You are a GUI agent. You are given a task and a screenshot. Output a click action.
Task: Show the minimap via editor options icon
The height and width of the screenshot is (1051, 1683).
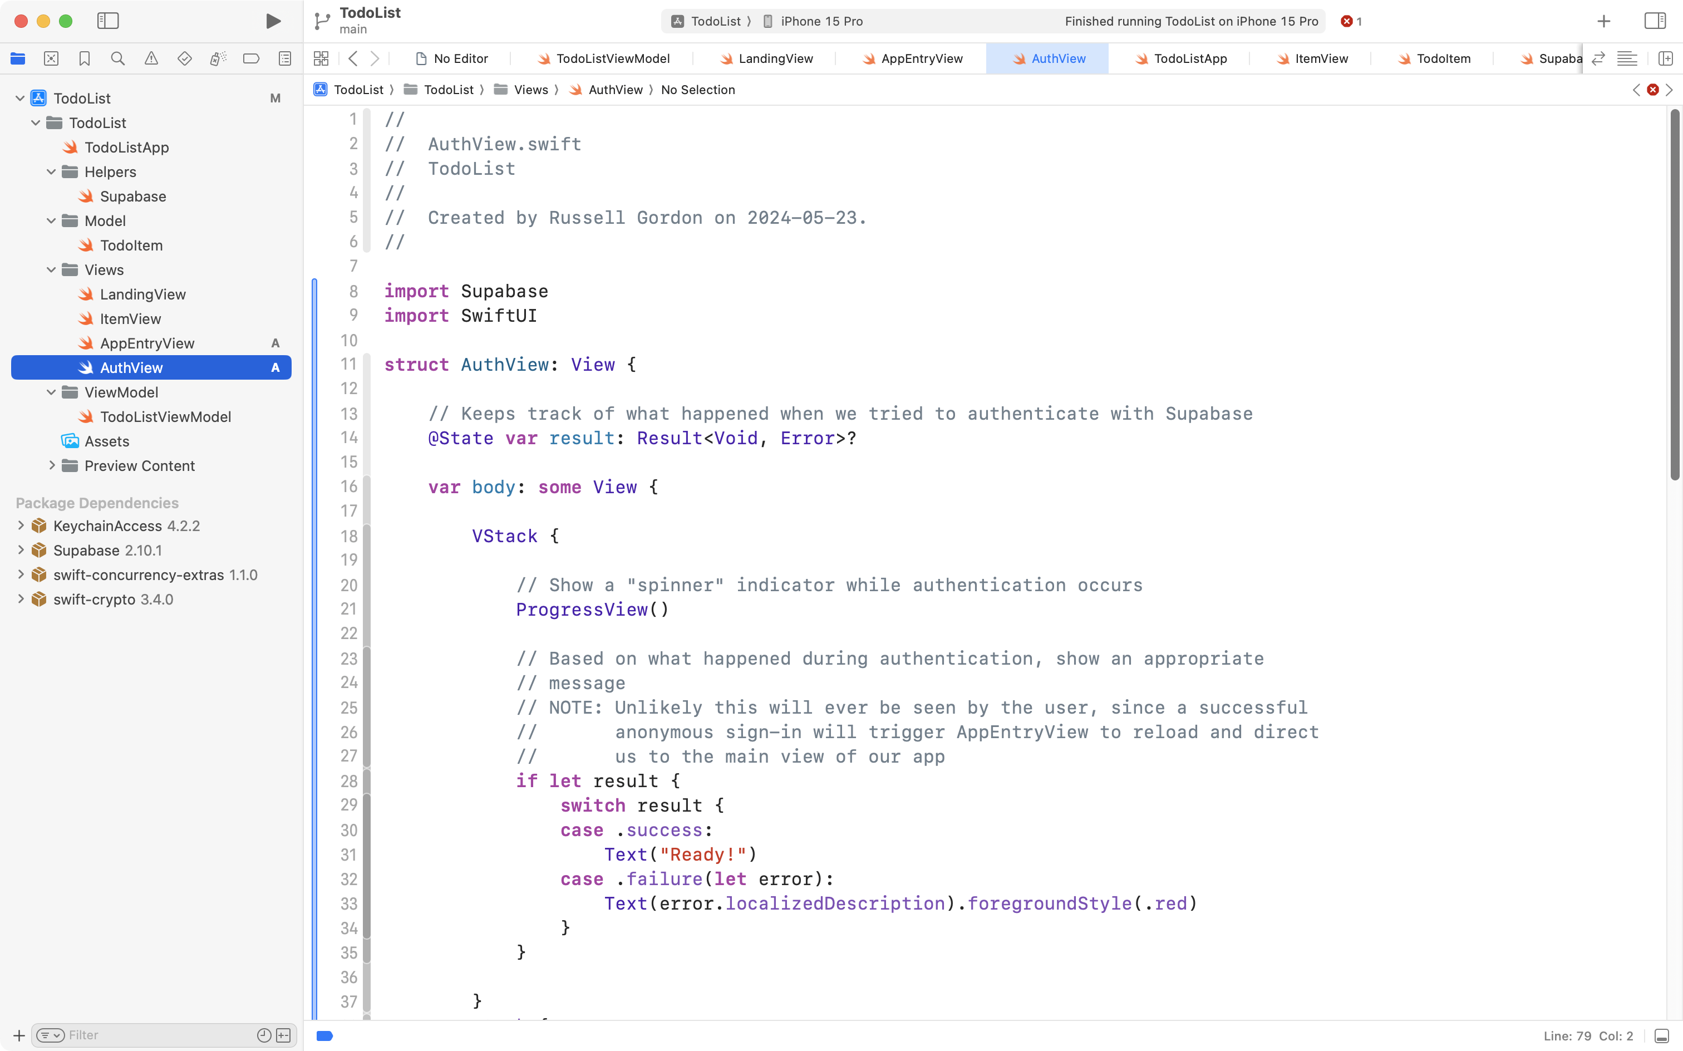click(x=1628, y=58)
